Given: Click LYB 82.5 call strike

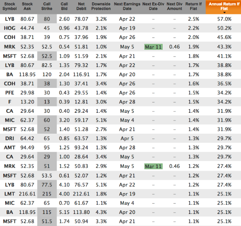Looking at the screenshot, I should click(47, 65).
